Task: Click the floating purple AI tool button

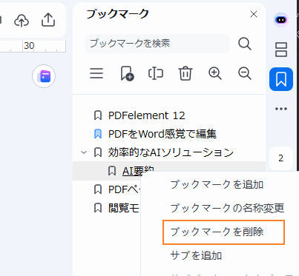Action: pyautogui.click(x=44, y=76)
